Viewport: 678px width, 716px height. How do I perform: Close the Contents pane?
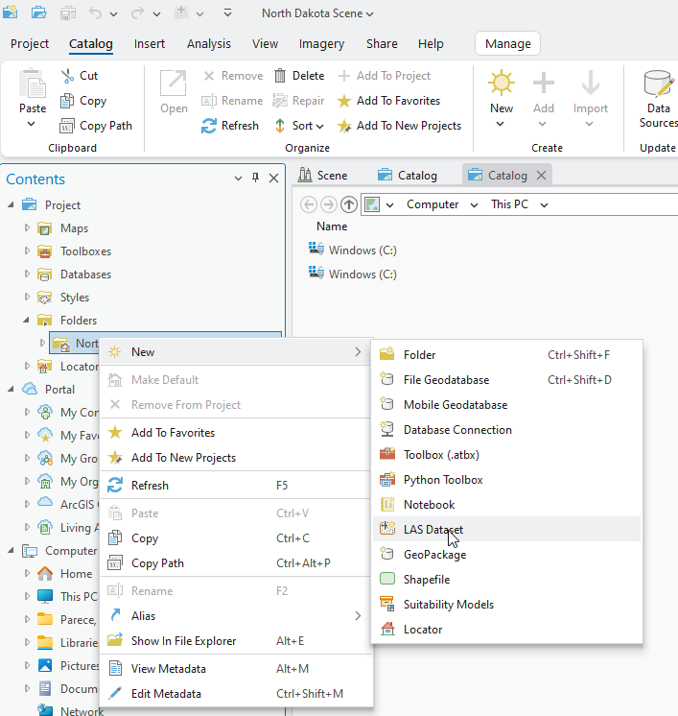tap(273, 179)
